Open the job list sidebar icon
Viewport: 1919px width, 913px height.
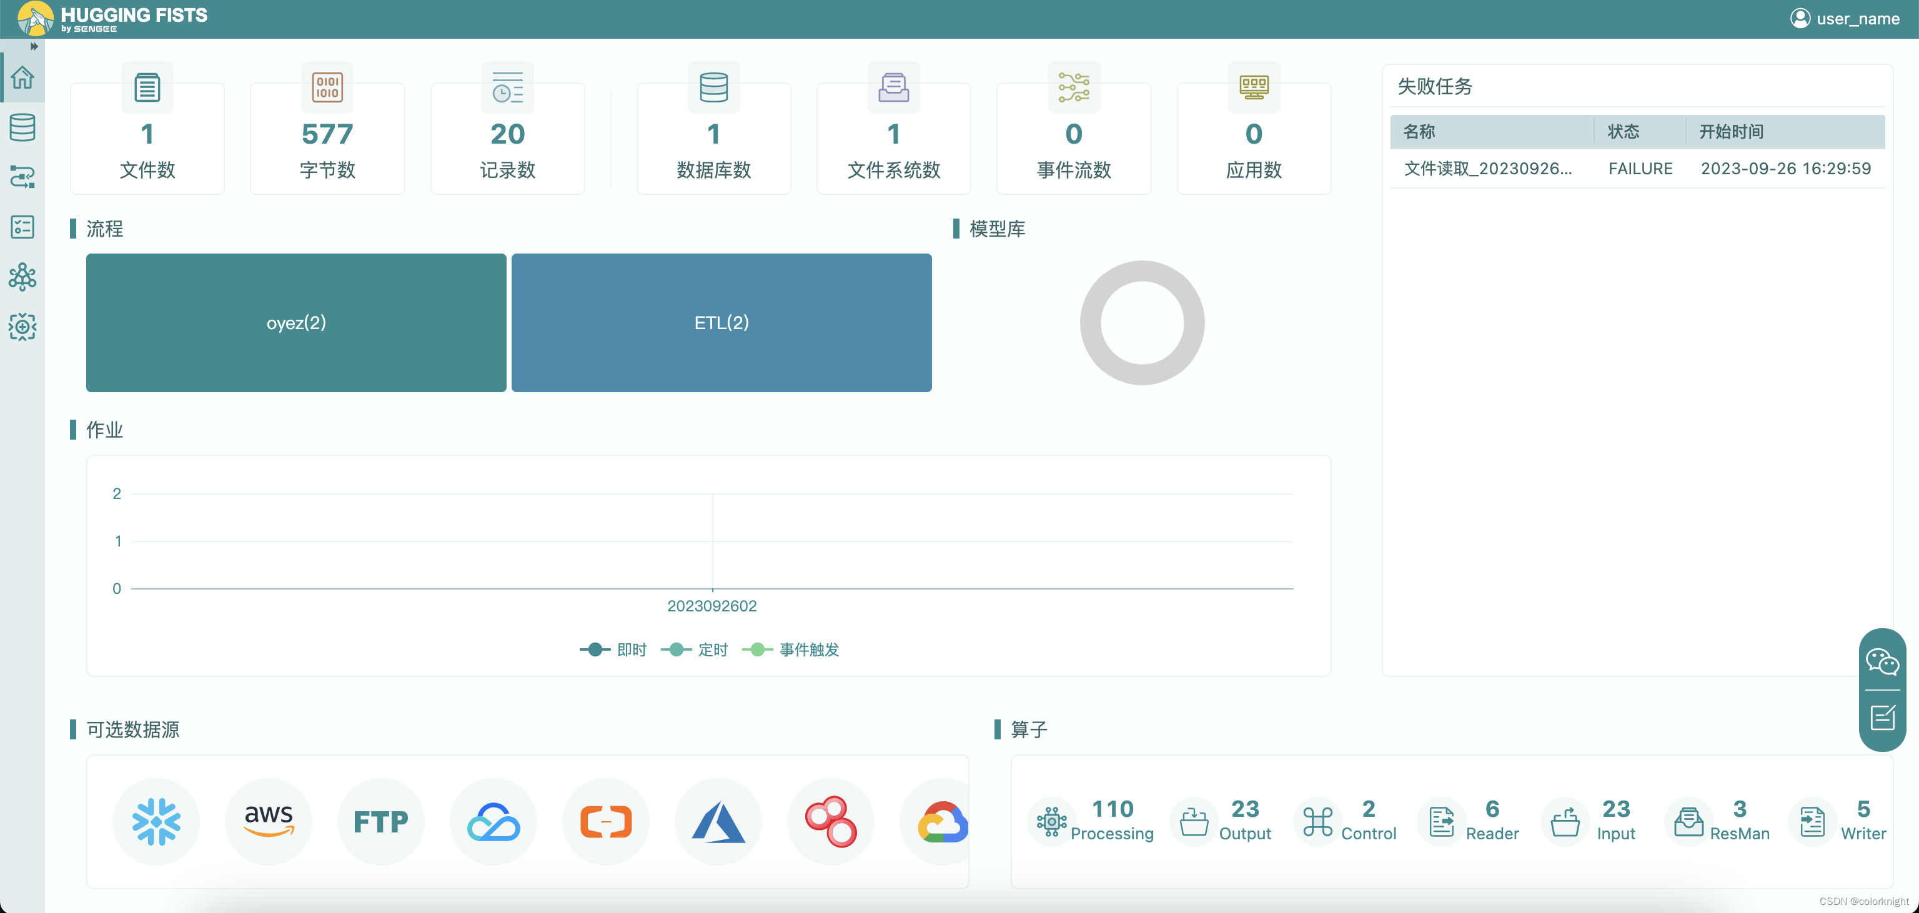tap(22, 227)
